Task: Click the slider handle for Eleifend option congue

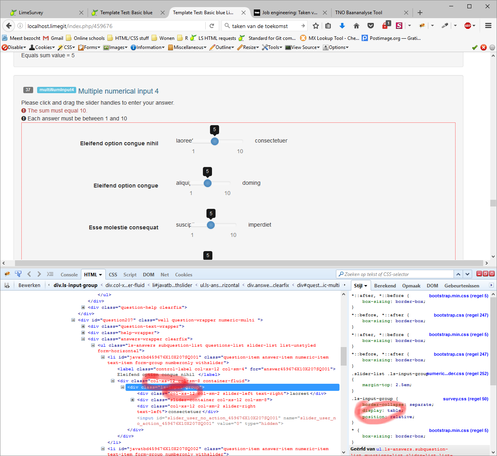Action: pyautogui.click(x=208, y=183)
